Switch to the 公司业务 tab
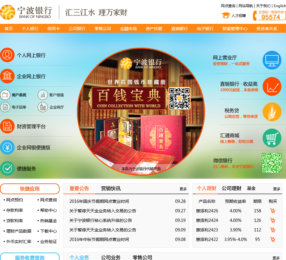Screen dimensions: 286x260 (x=111, y=257)
